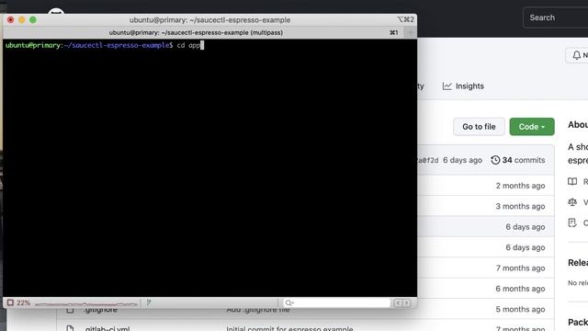Click the '2 months ago' timestamp
Viewport: 588px width, 331px height.
tap(520, 186)
